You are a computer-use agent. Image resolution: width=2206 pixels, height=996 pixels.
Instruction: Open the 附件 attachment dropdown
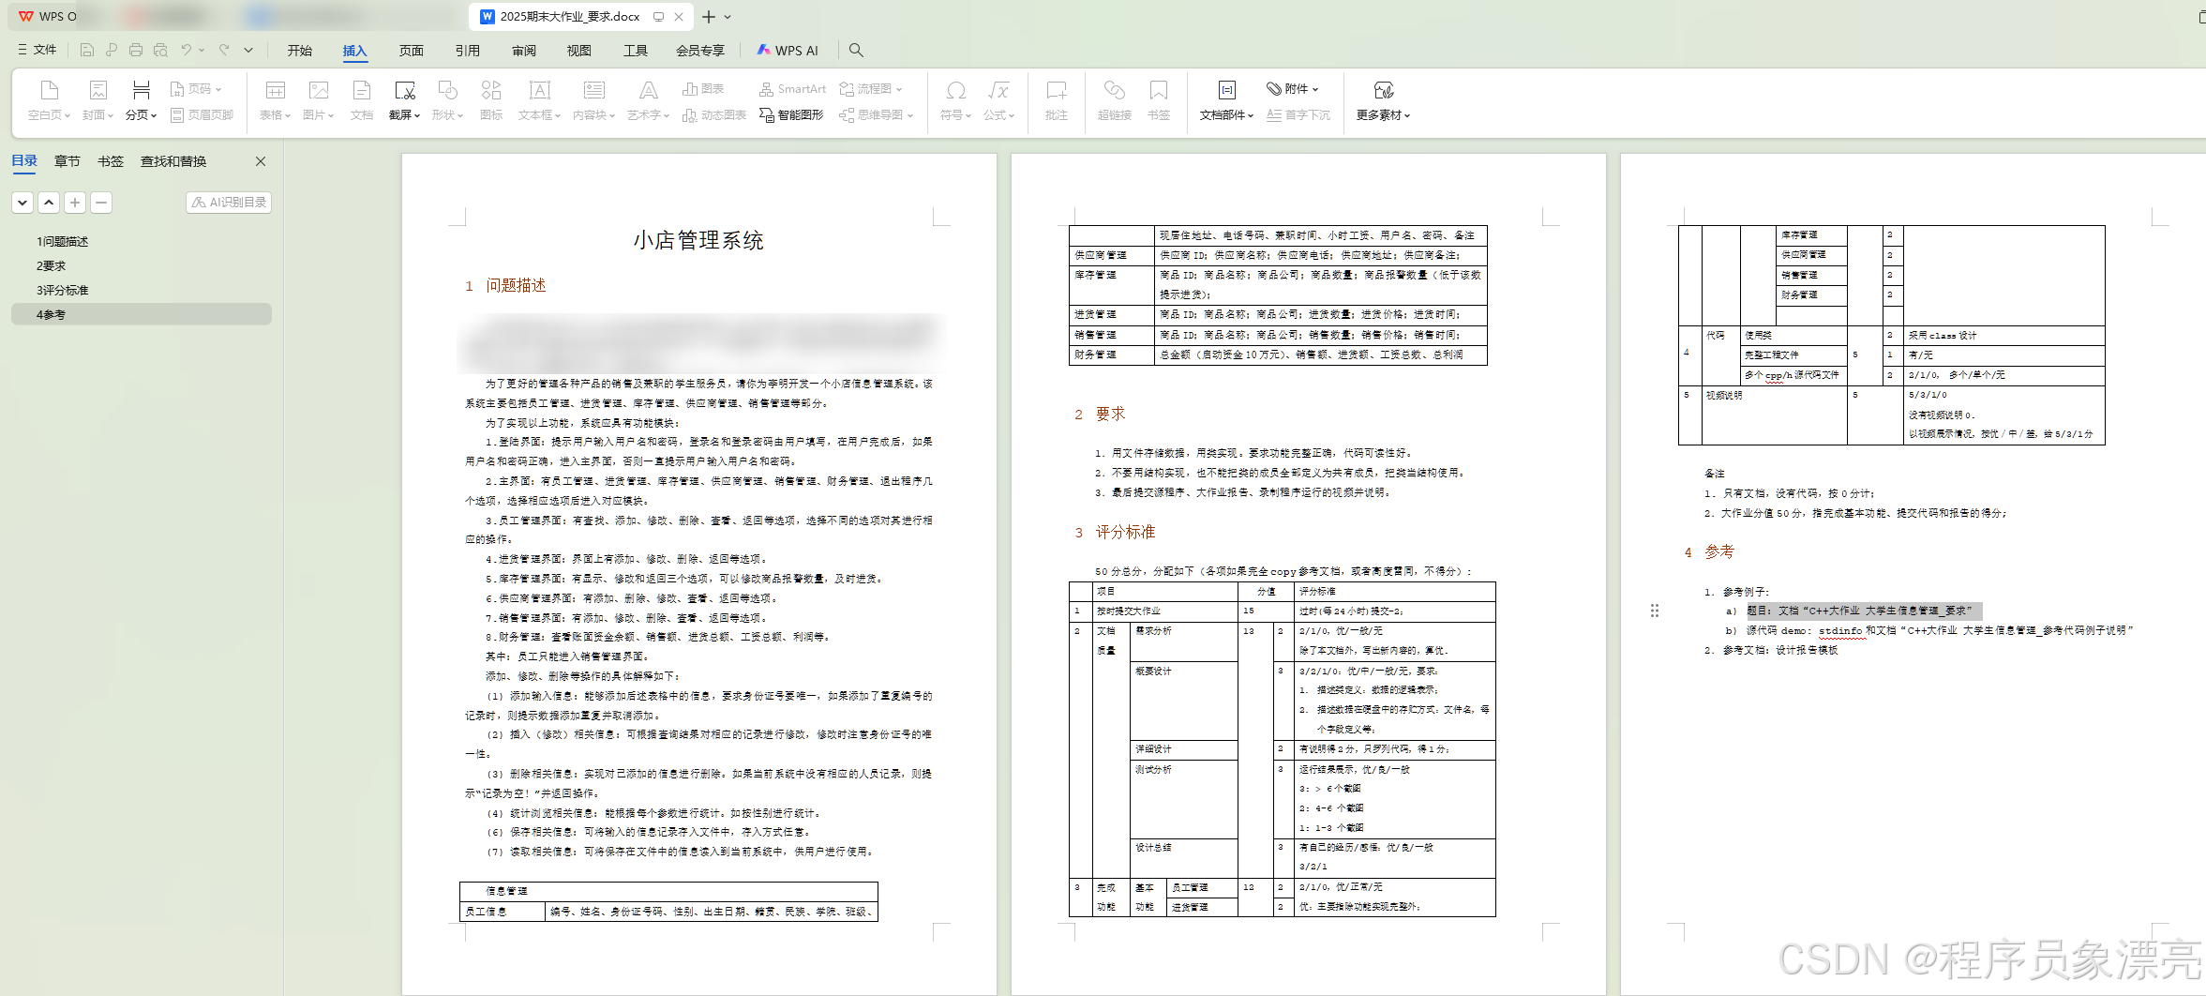point(1293,89)
